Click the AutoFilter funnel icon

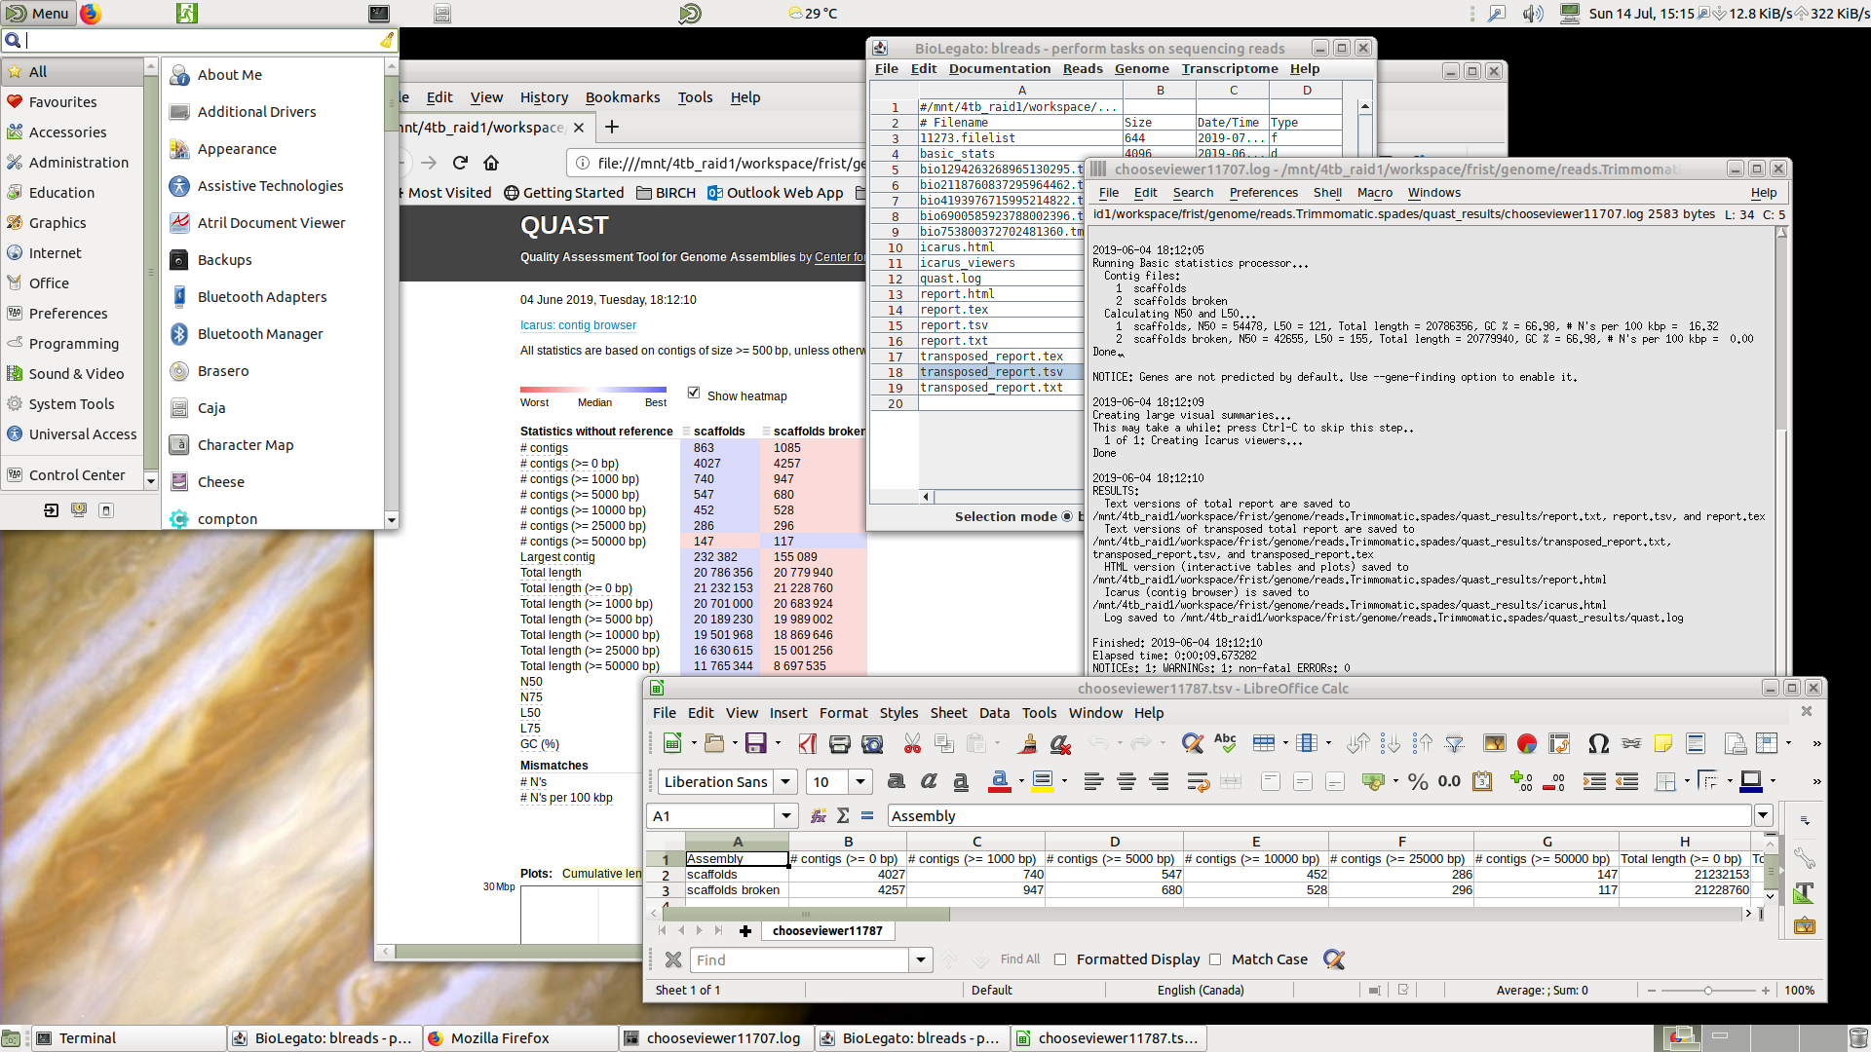coord(1454,744)
